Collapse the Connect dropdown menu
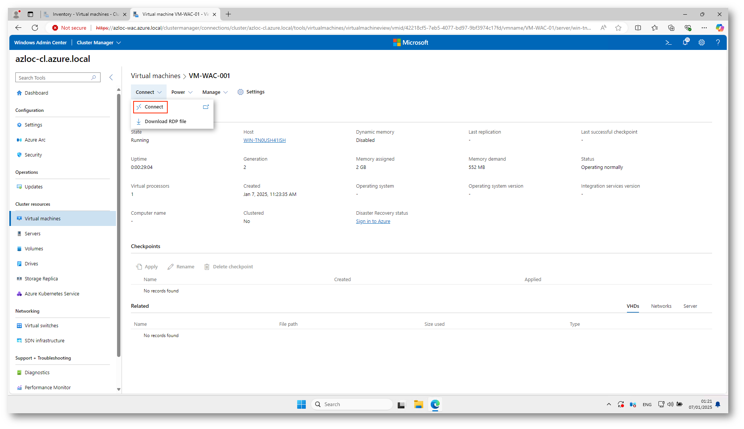744x429 pixels. (149, 92)
